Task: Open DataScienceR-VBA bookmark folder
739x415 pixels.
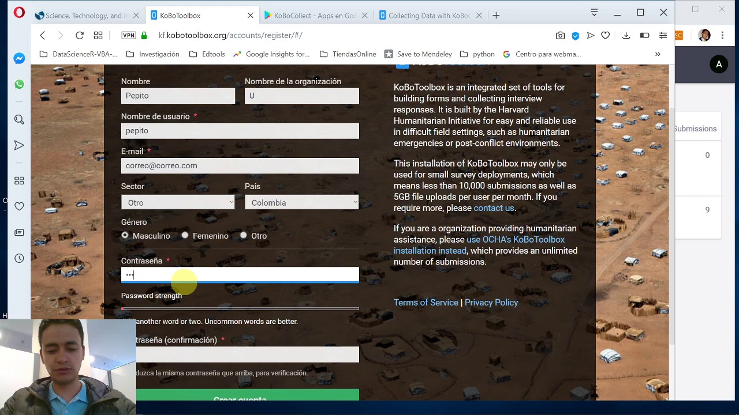Action: coord(78,54)
